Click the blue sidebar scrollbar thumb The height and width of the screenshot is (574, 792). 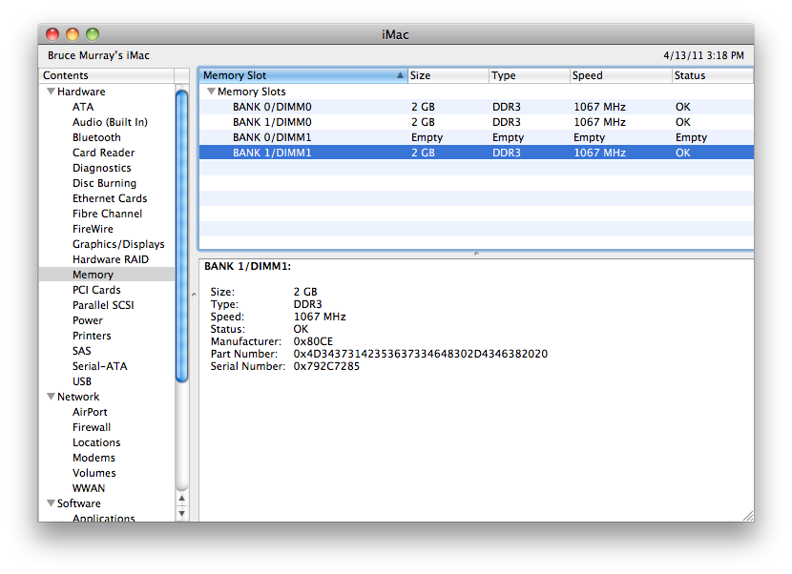tap(182, 236)
